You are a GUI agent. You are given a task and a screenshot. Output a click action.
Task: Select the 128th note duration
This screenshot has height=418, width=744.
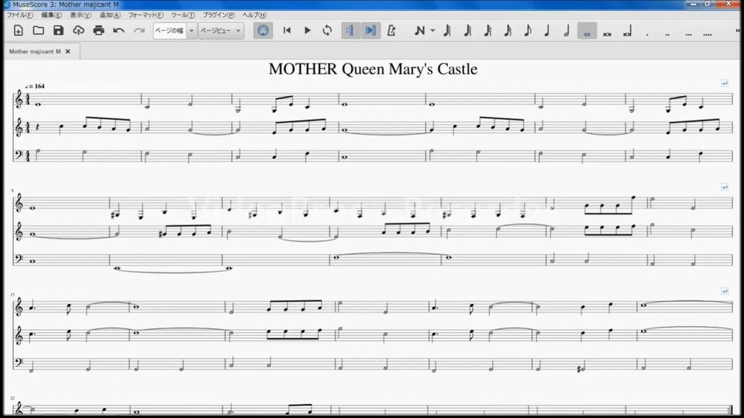click(x=447, y=31)
